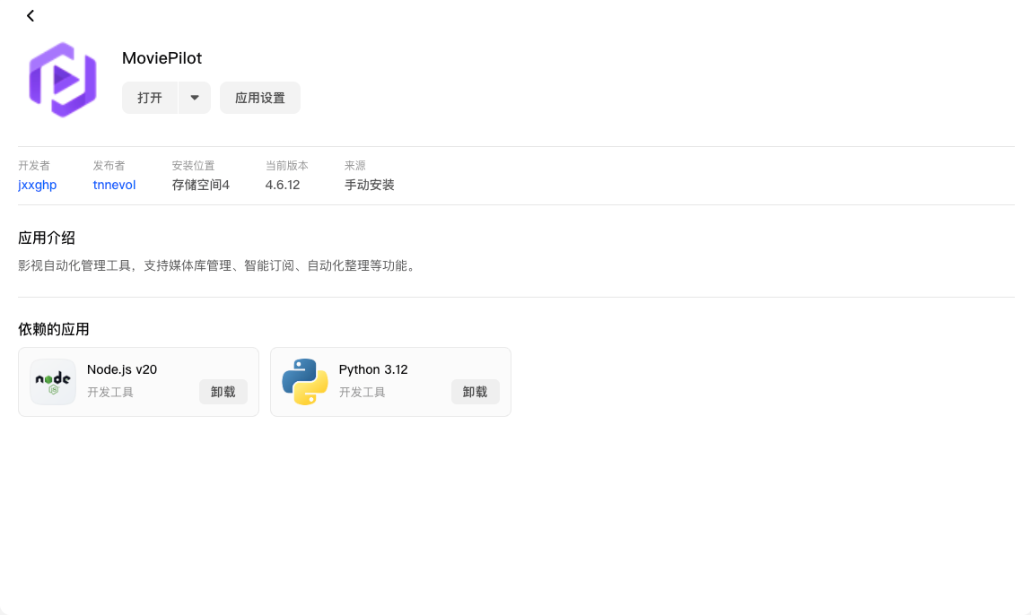Screen dimensions: 1031x615
Task: Click the 存储空间4 install location value
Action: [200, 185]
